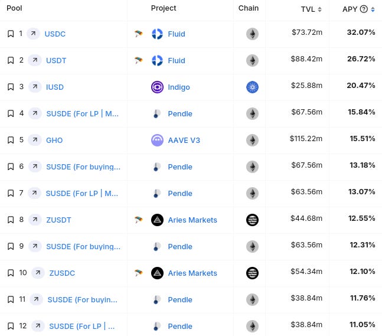Open external link arrow for USDT pool
Viewport: 382px width, 336px height.
pyautogui.click(x=35, y=60)
